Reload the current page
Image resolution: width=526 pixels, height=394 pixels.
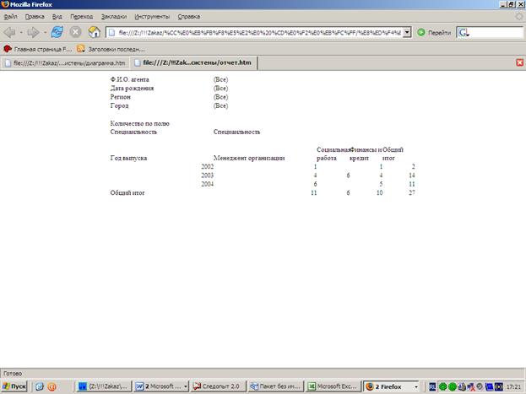(57, 32)
